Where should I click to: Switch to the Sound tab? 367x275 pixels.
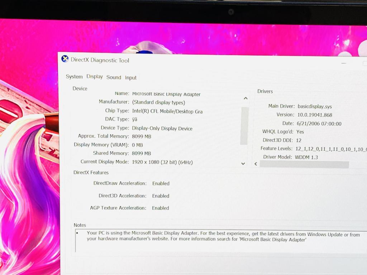pos(114,77)
